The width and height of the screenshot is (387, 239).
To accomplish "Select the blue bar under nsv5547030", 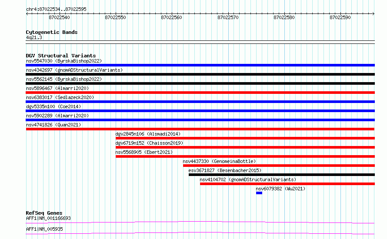I will (200, 65).
